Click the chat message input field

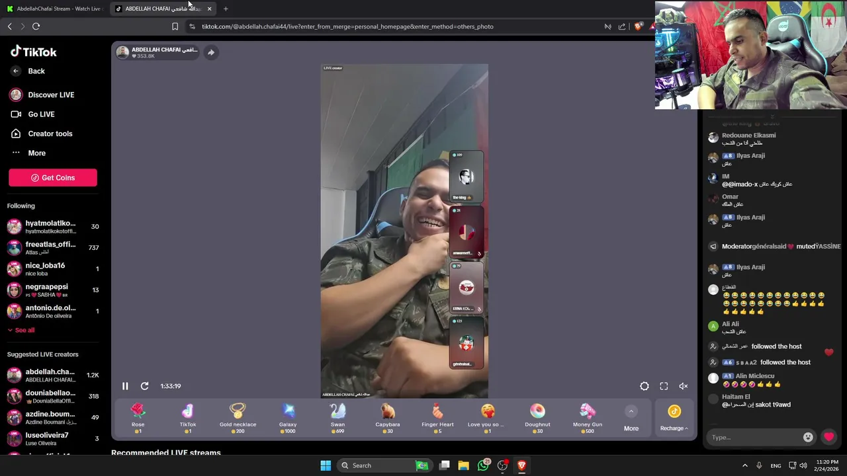click(754, 437)
